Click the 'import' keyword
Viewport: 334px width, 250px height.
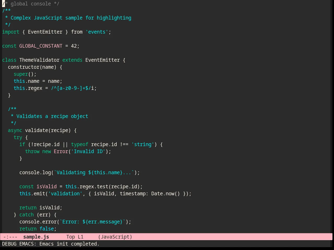coord(11,32)
